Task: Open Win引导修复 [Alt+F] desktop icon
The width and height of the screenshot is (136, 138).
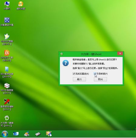Action: coord(7,89)
